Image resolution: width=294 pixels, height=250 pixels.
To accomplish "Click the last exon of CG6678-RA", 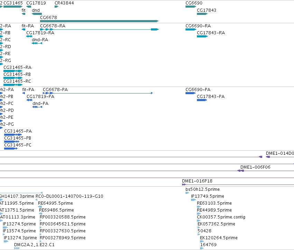I will [155, 29].
